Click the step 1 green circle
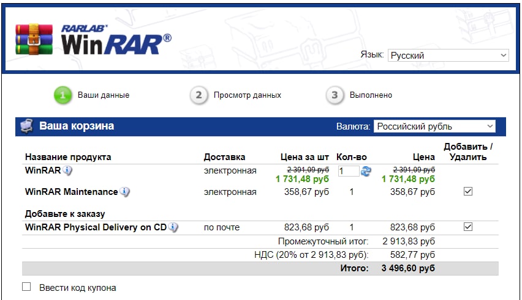The height and width of the screenshot is (300, 522). [62, 95]
